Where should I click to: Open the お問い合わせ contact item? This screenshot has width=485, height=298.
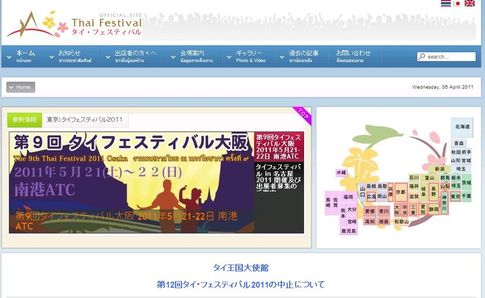click(x=353, y=56)
